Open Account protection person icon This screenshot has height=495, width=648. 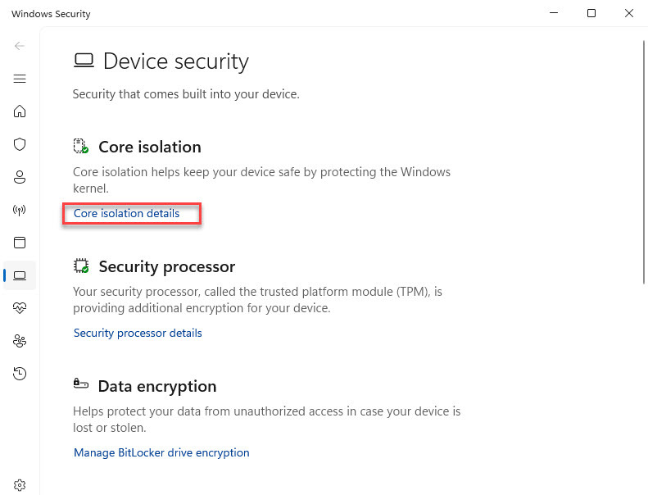20,177
